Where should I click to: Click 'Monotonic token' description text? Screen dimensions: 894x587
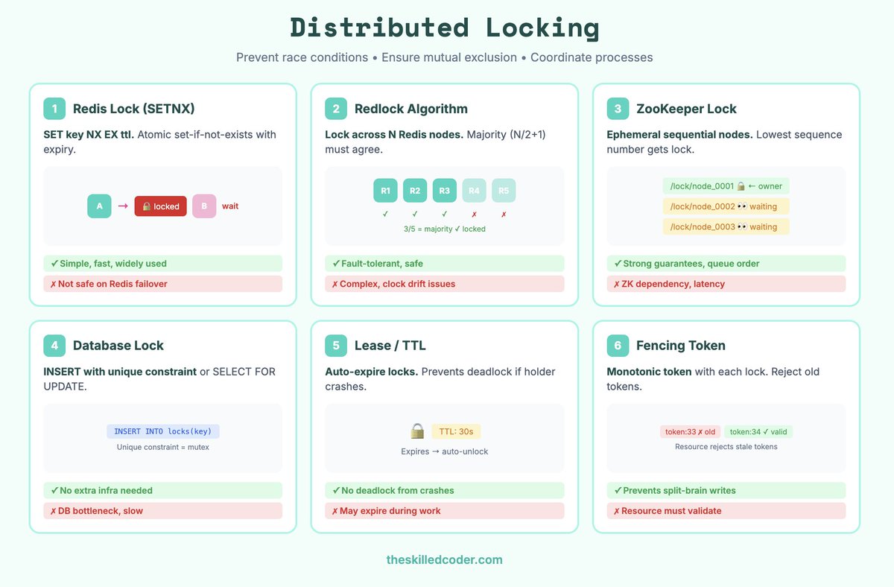click(x=649, y=372)
